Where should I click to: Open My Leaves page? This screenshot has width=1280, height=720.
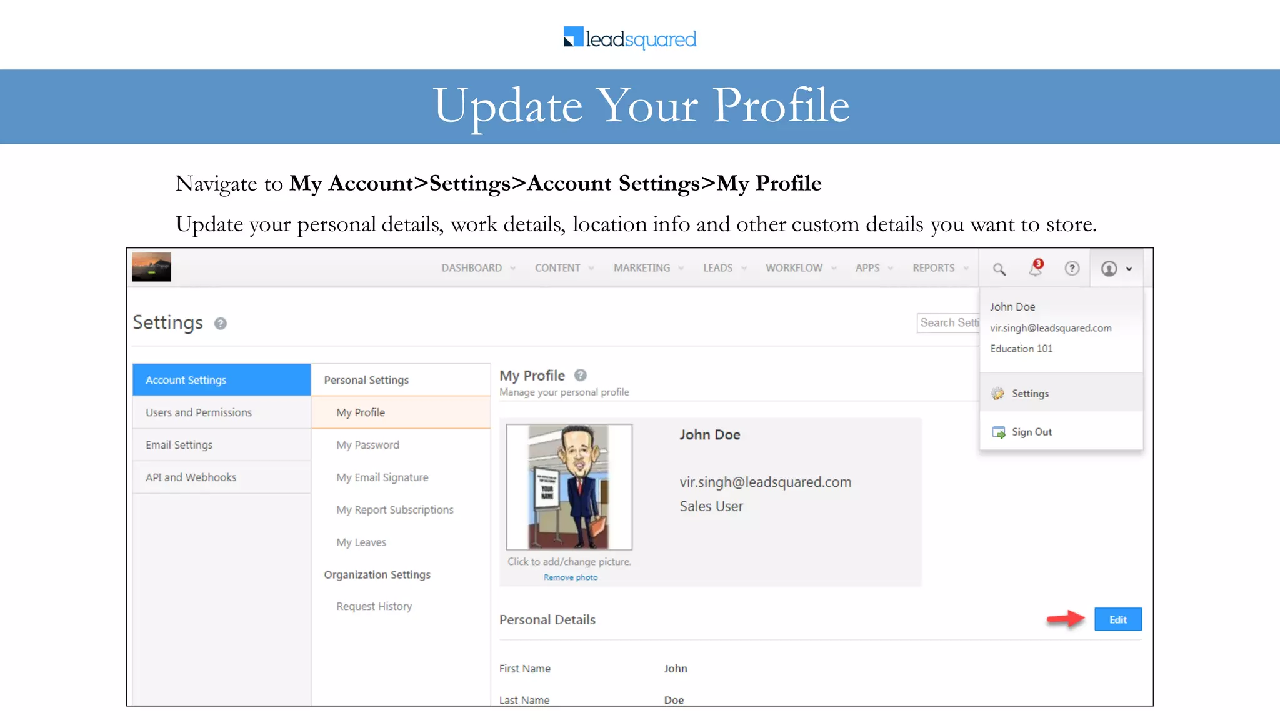tap(361, 542)
